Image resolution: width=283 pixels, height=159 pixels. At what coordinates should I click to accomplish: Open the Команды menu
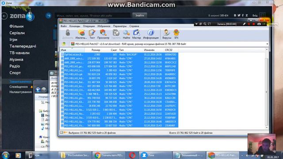point(75,26)
